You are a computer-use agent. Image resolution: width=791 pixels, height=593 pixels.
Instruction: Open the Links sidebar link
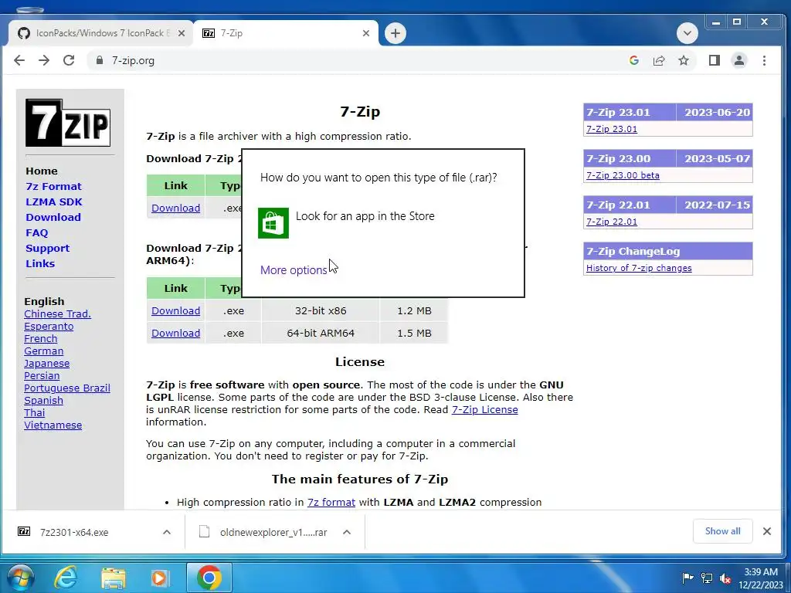pos(40,264)
